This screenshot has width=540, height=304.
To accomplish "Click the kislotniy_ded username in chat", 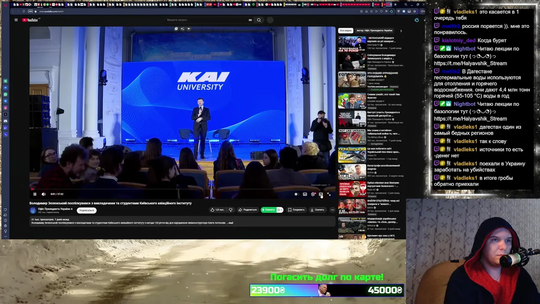I will pyautogui.click(x=459, y=41).
